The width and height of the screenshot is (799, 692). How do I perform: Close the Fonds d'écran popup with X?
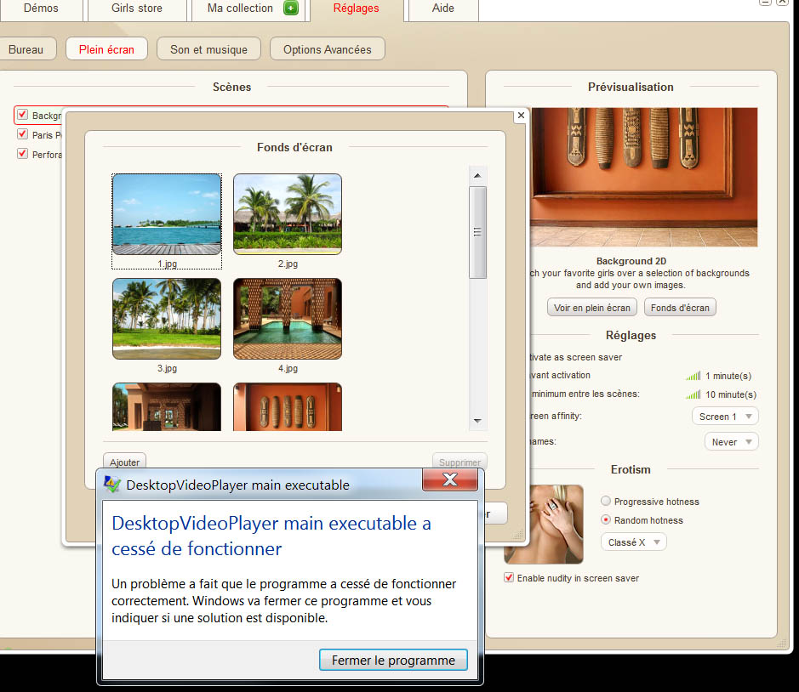(x=521, y=116)
